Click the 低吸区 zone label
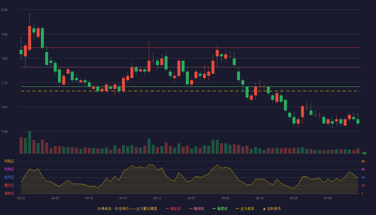This screenshot has width=376, height=215. coord(9,193)
